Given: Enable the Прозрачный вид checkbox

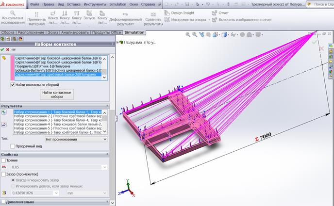Looking at the screenshot, I should (x=13, y=146).
